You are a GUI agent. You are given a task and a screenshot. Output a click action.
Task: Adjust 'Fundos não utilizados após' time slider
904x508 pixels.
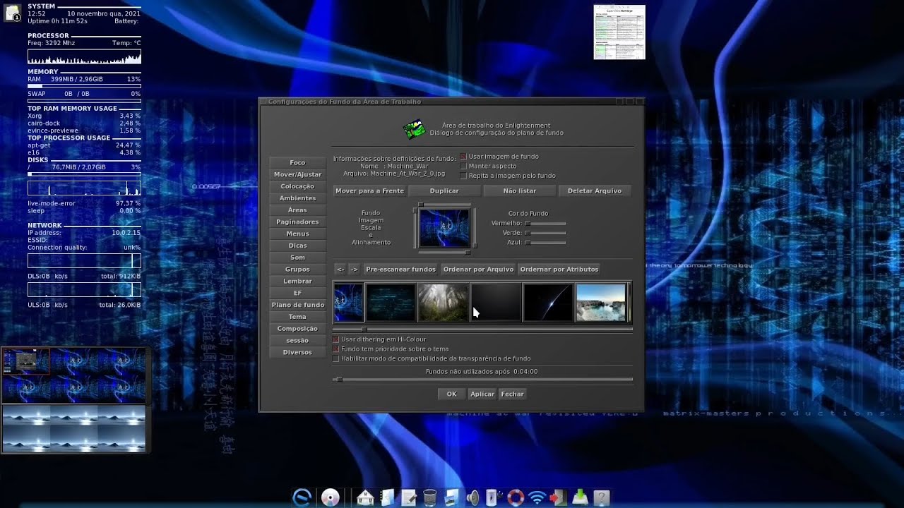pos(482,380)
